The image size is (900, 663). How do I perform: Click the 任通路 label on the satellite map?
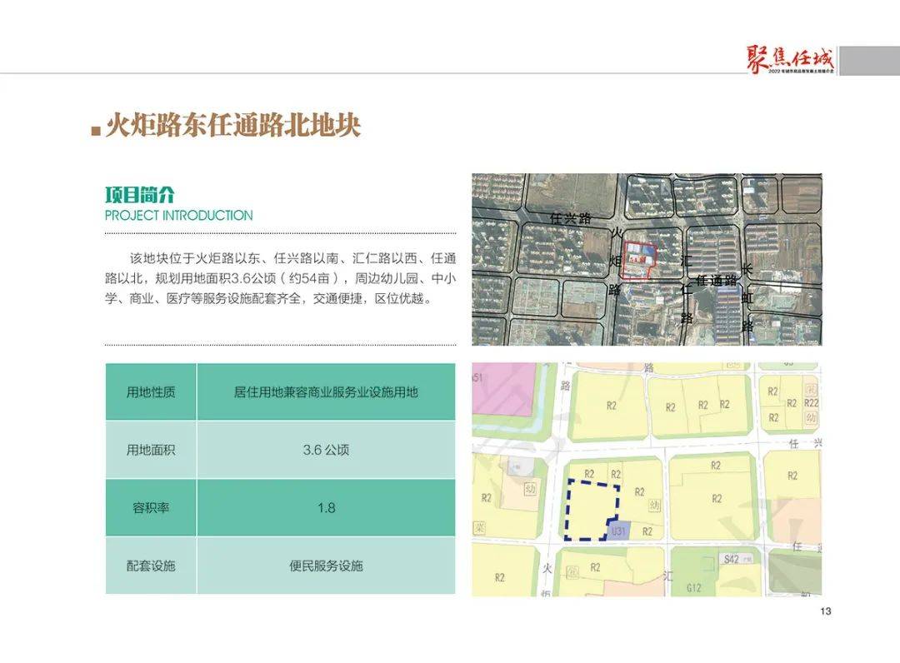(716, 280)
